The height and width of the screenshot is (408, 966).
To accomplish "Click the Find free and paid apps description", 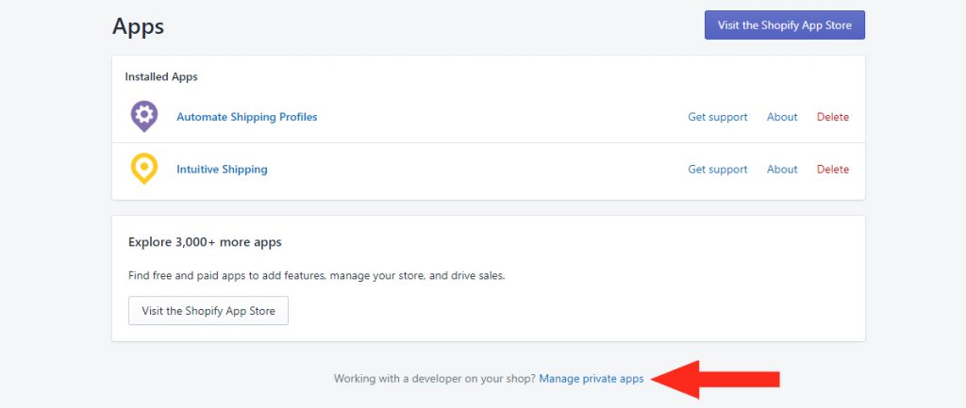I will tap(317, 276).
